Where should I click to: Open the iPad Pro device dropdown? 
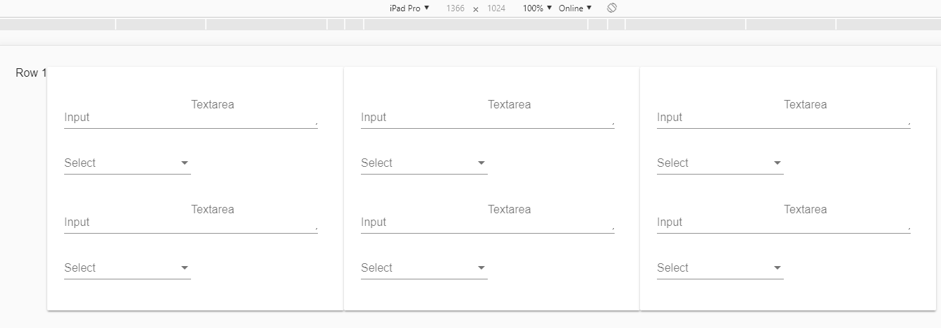coord(409,8)
